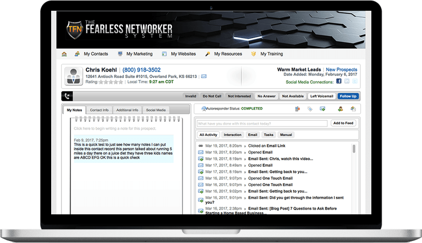Open the LinkedIn social connection icon
The width and height of the screenshot is (422, 243).
(x=347, y=81)
